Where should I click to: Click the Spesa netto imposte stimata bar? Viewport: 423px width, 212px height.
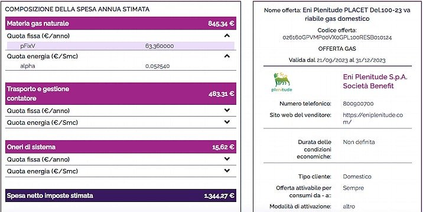(x=121, y=196)
